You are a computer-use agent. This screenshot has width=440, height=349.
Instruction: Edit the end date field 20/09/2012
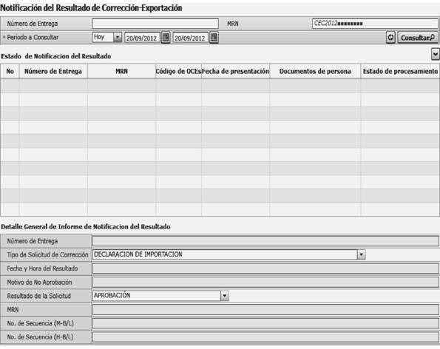pyautogui.click(x=191, y=38)
